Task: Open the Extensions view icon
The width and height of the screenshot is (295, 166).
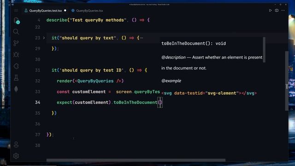Action: tap(16, 66)
